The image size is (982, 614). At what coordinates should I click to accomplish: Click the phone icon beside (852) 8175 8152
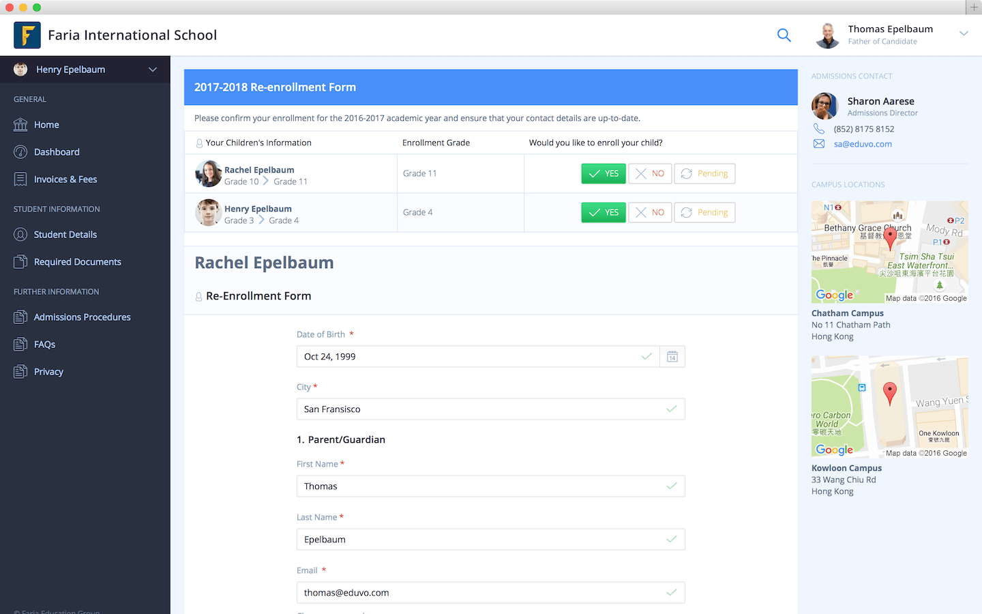click(819, 129)
